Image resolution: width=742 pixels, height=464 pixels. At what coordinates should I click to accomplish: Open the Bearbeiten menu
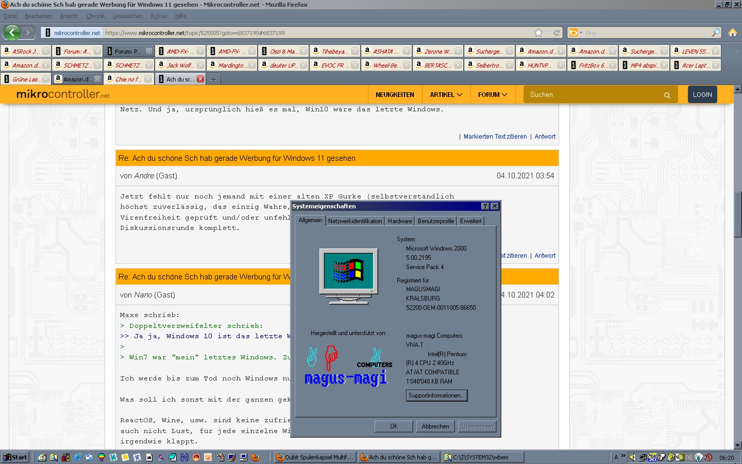point(38,16)
